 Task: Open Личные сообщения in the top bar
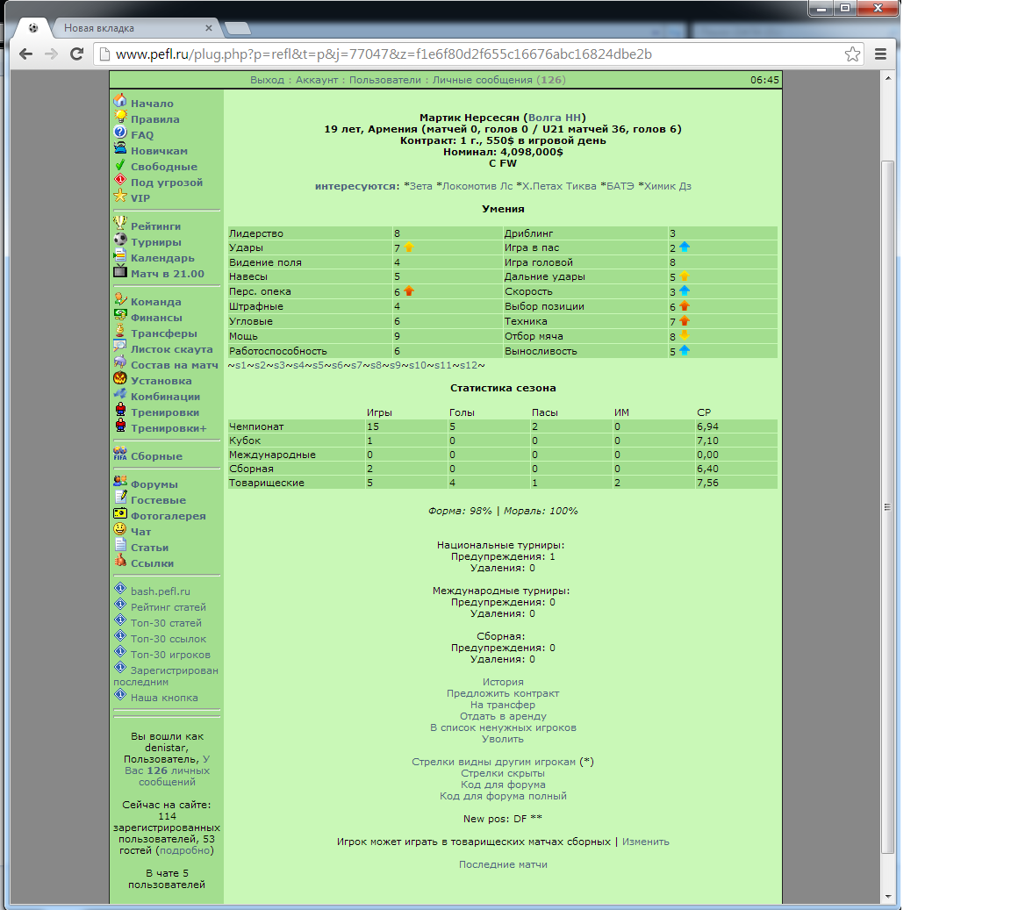[483, 80]
